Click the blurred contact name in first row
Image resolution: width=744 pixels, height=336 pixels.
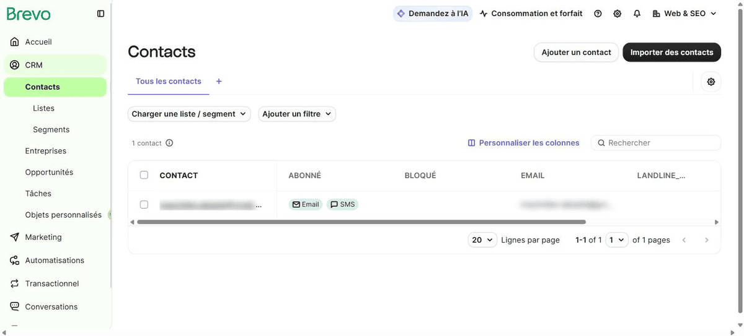[x=210, y=204]
